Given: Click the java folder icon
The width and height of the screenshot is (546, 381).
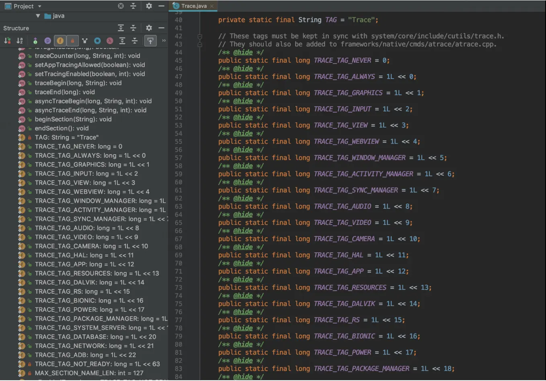Looking at the screenshot, I should [x=47, y=16].
